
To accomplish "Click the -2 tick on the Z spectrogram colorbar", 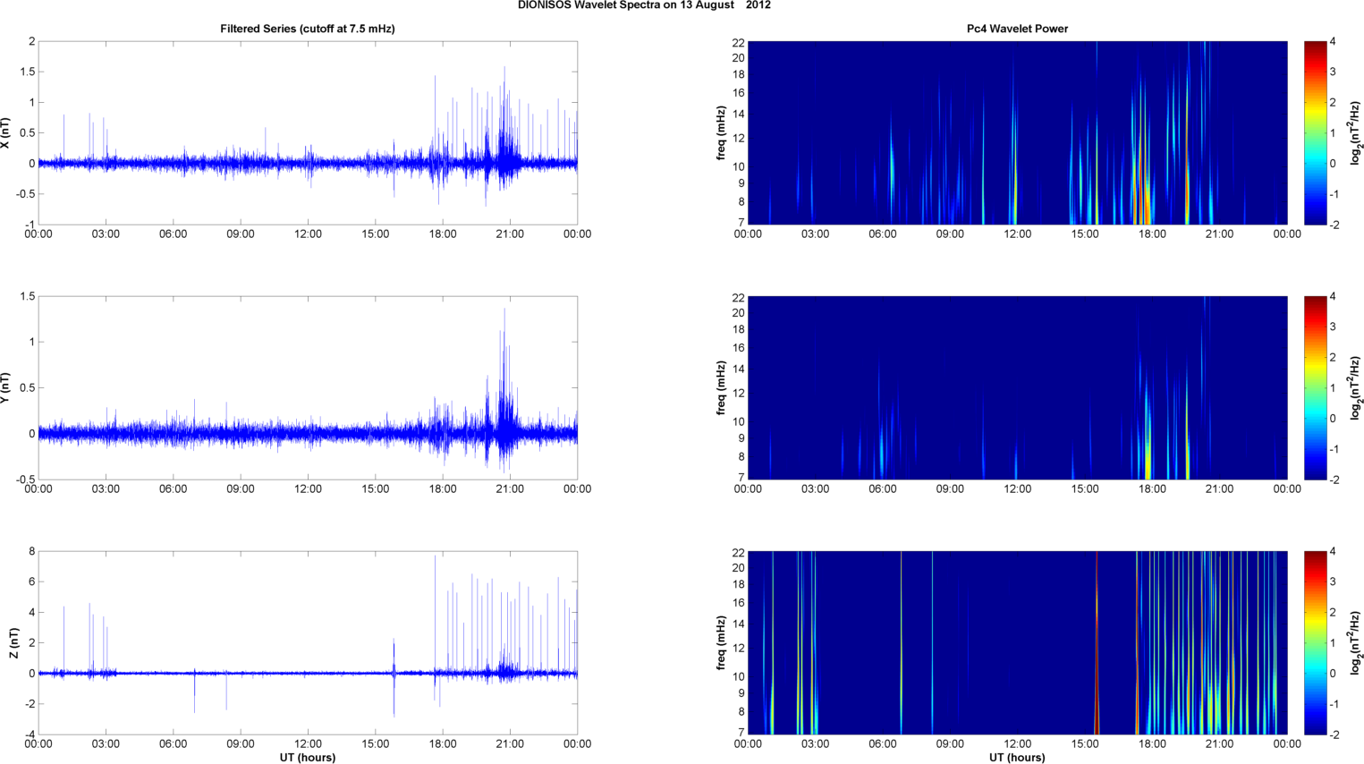I will click(1335, 734).
